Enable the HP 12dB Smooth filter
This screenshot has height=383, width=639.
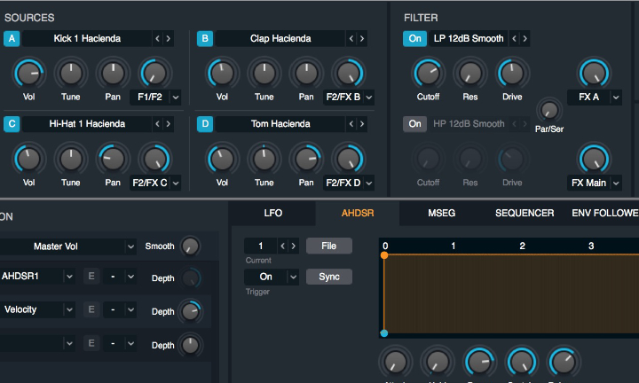click(x=414, y=124)
